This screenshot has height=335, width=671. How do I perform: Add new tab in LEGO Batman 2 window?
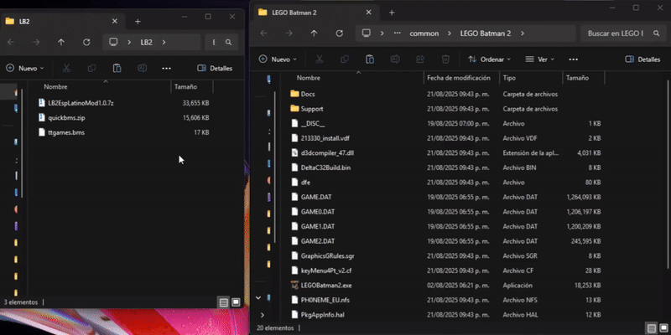(x=391, y=13)
